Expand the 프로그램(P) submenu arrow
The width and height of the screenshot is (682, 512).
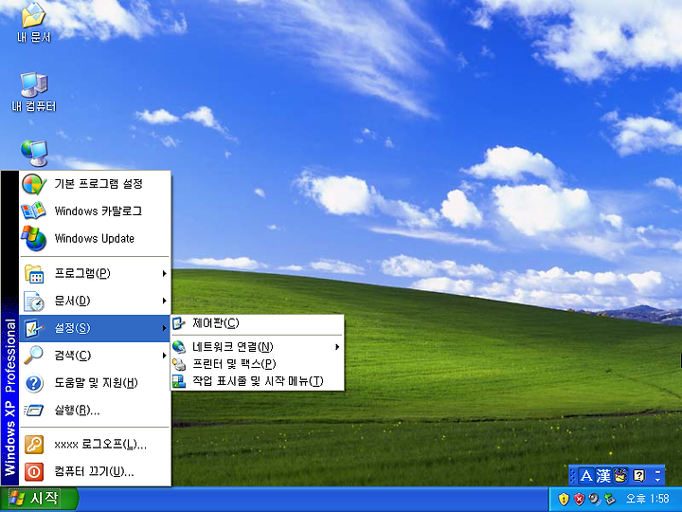coord(165,273)
